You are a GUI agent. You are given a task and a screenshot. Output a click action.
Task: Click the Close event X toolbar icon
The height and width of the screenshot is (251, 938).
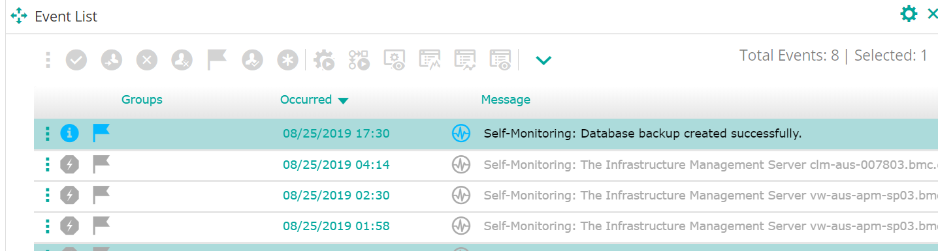coord(147,60)
